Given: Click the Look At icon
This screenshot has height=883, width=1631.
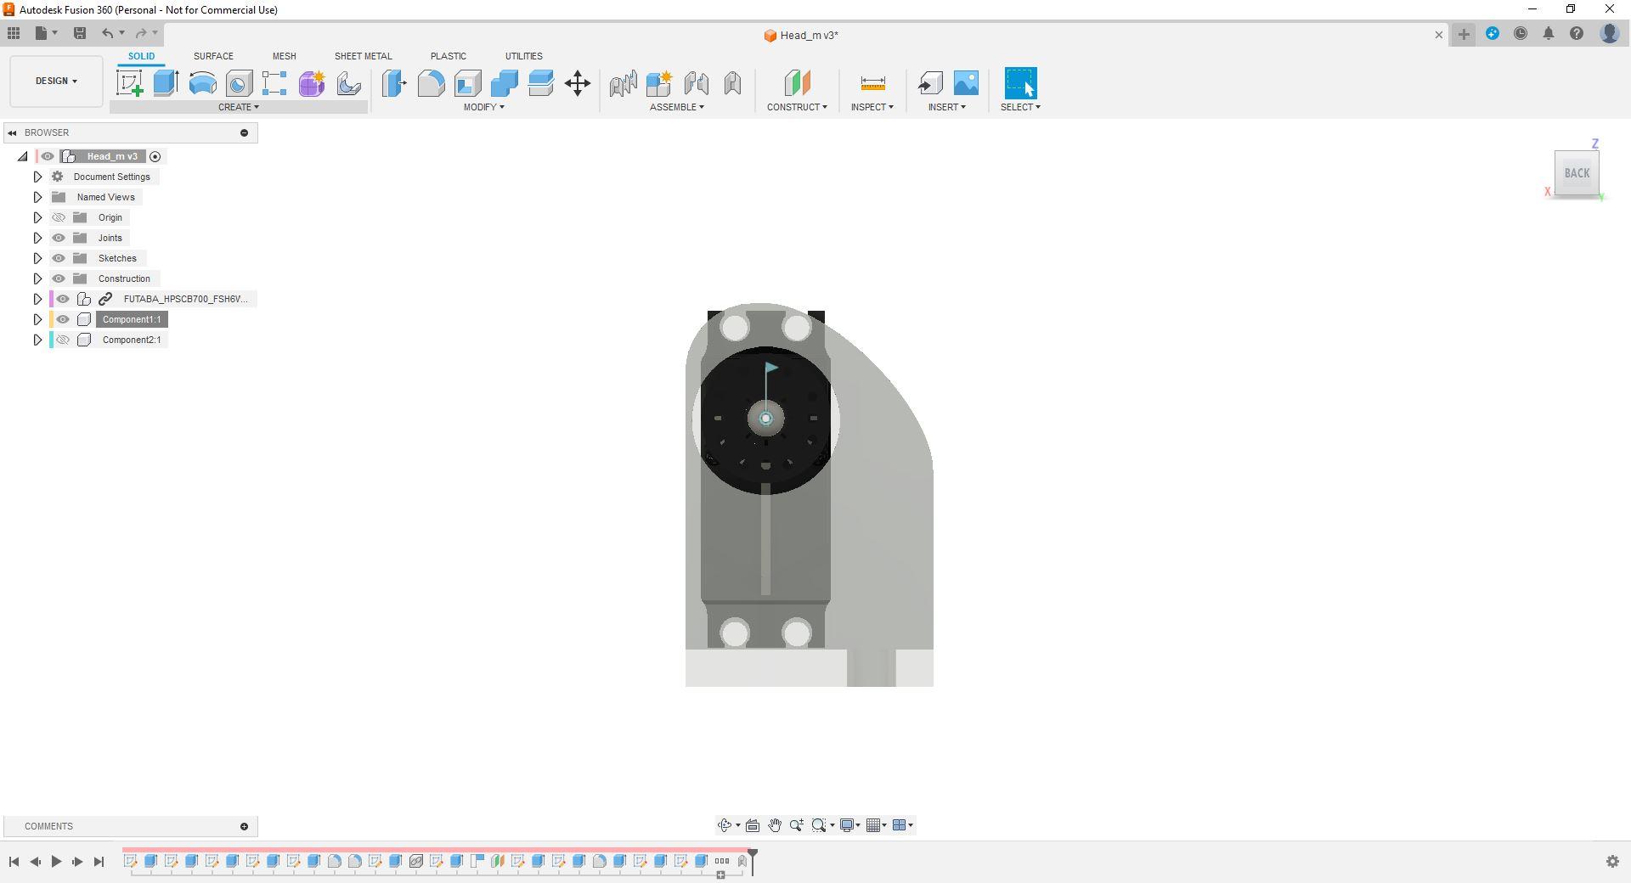Looking at the screenshot, I should 753,825.
